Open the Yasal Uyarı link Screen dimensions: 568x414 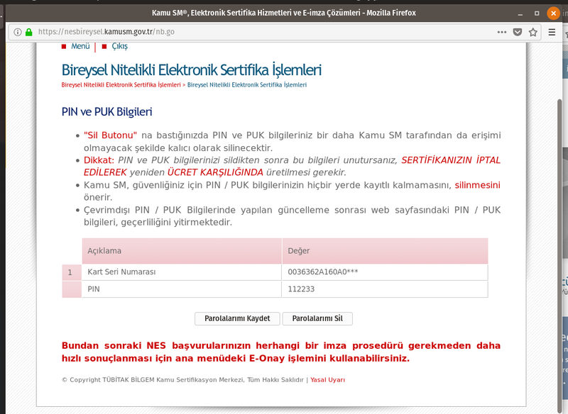click(327, 380)
